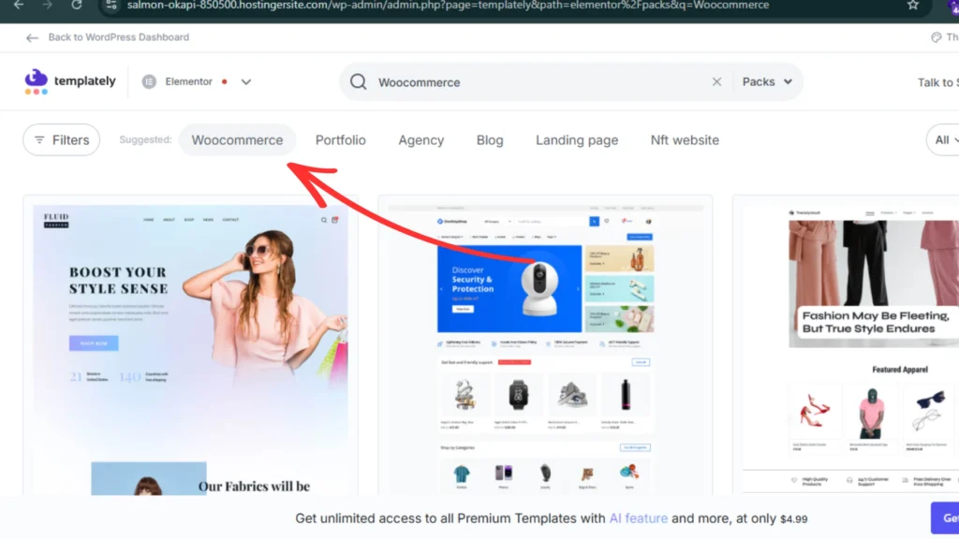Select the Portfolio suggested tag
959x539 pixels.
(341, 140)
